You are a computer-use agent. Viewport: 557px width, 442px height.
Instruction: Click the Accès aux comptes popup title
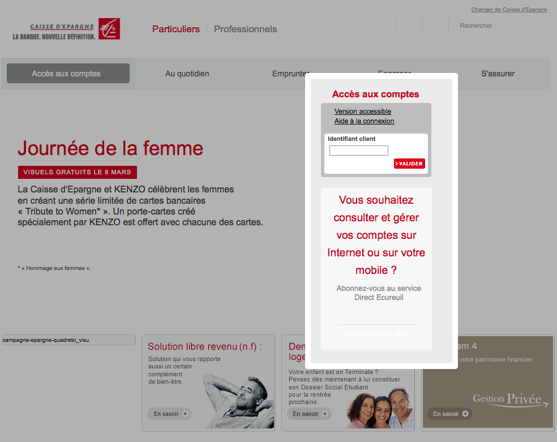375,94
